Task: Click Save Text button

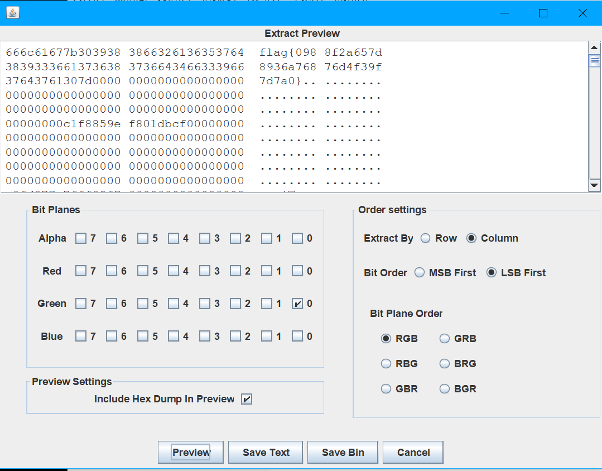Action: 266,453
